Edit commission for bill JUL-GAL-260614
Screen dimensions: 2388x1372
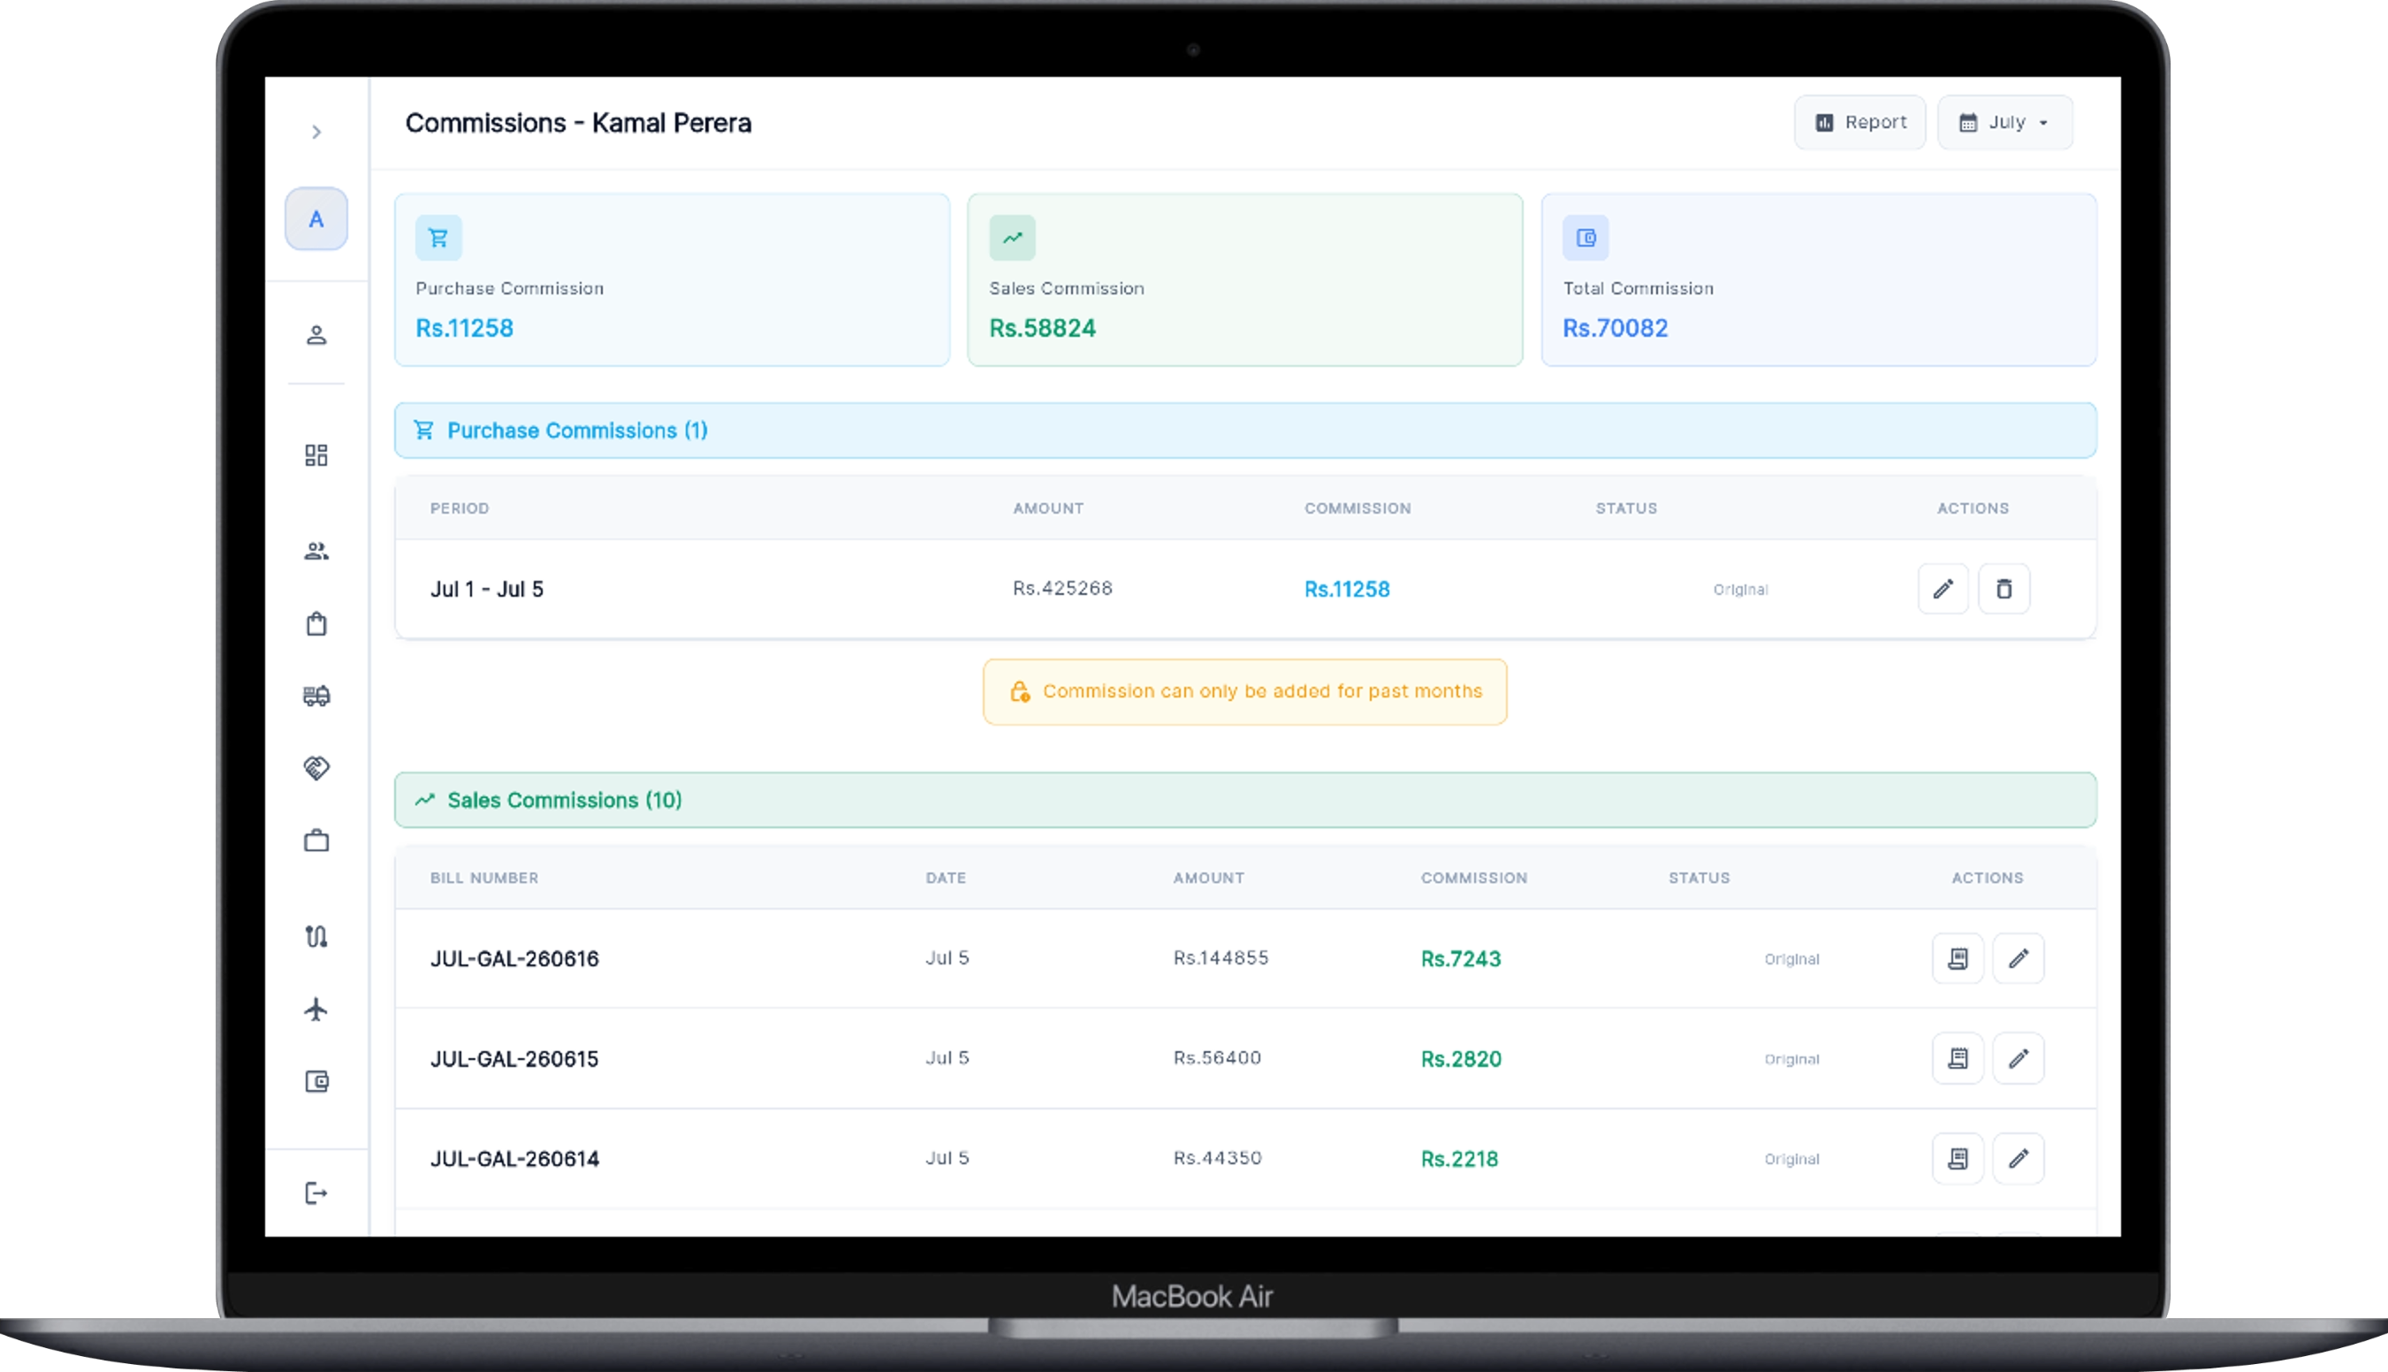click(2018, 1158)
